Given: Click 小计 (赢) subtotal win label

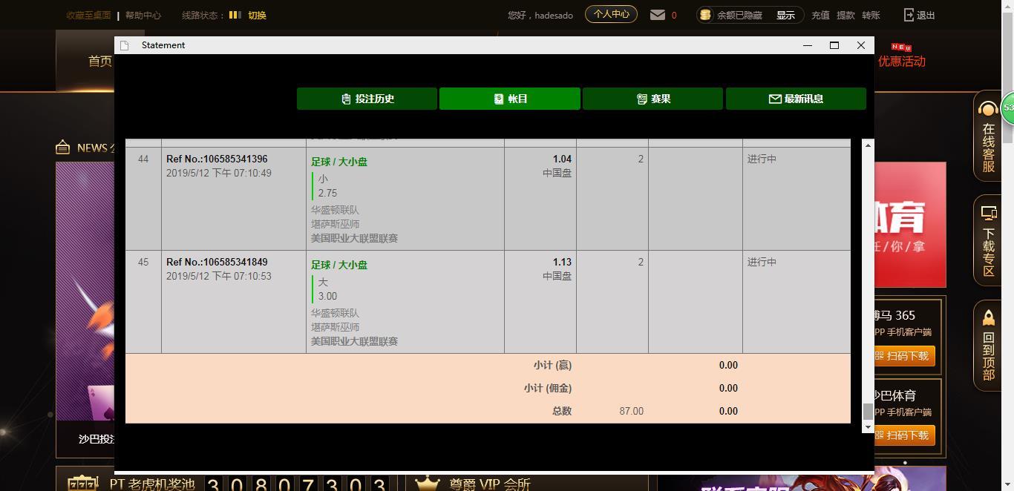Looking at the screenshot, I should (x=552, y=365).
